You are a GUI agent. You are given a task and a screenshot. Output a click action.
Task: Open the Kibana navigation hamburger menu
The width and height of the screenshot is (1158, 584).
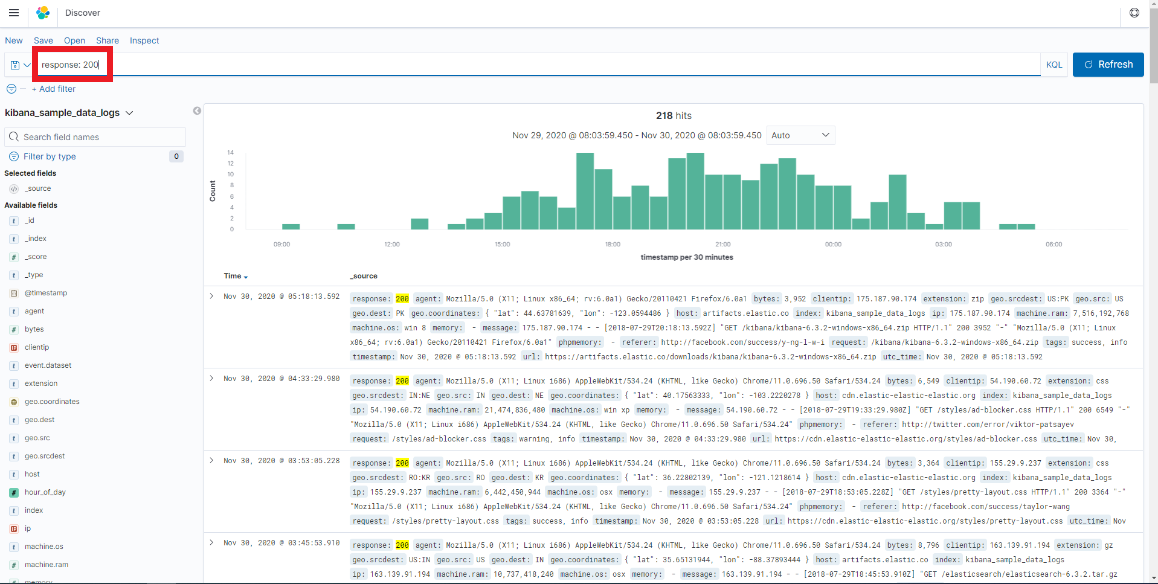tap(14, 12)
